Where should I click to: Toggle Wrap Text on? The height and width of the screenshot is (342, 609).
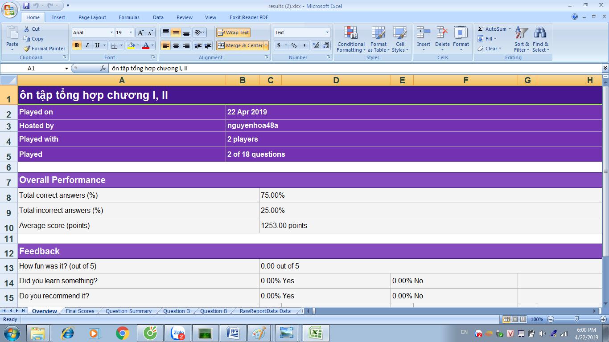pyautogui.click(x=233, y=33)
